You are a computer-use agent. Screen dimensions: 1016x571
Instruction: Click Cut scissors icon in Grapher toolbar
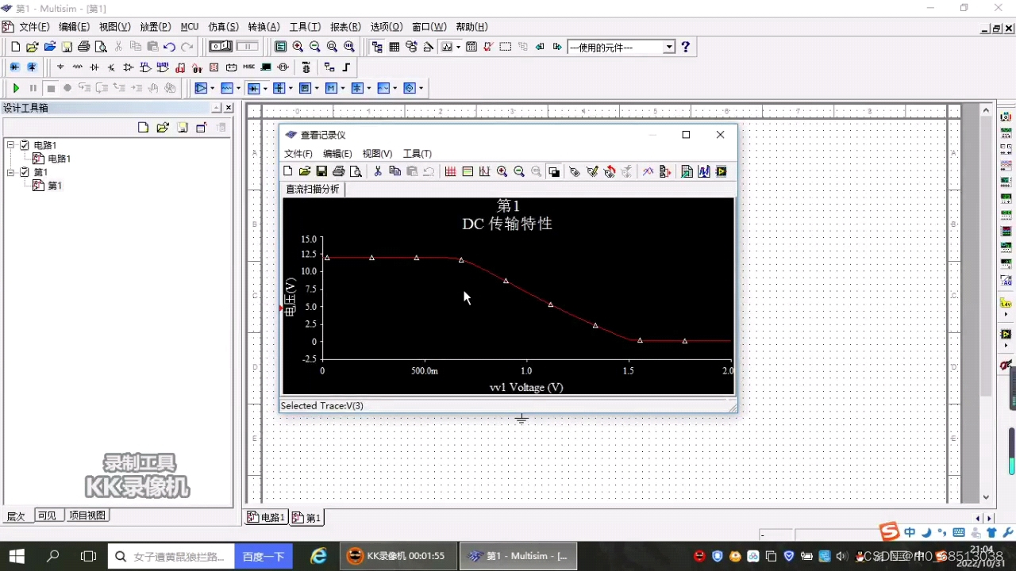click(x=378, y=171)
